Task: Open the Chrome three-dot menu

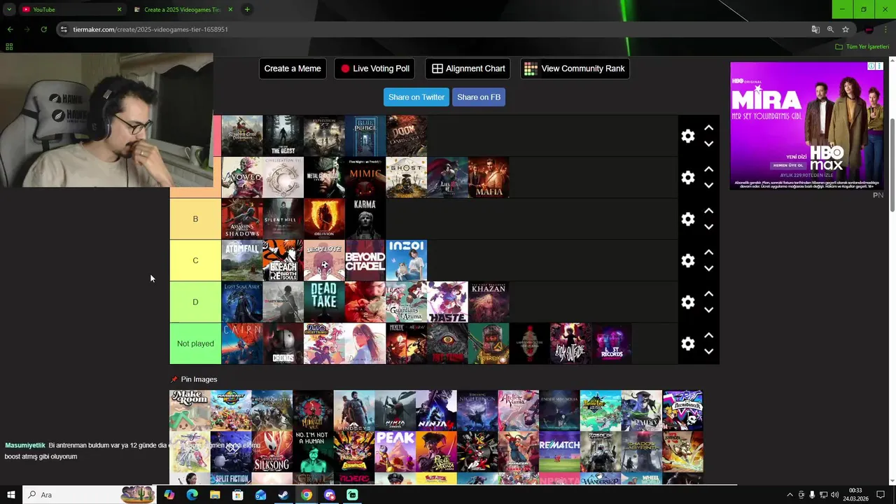Action: (885, 29)
